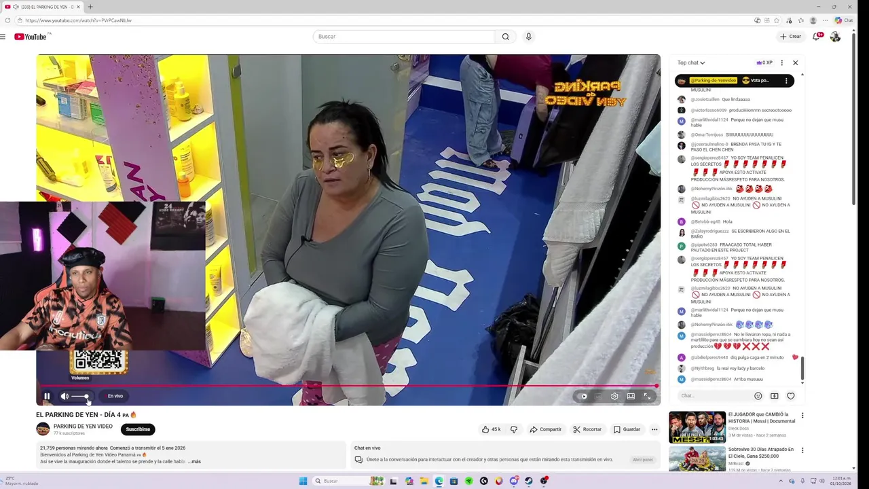The height and width of the screenshot is (489, 869).
Task: Open the browser settings ellipsis menu
Action: pyautogui.click(x=825, y=20)
